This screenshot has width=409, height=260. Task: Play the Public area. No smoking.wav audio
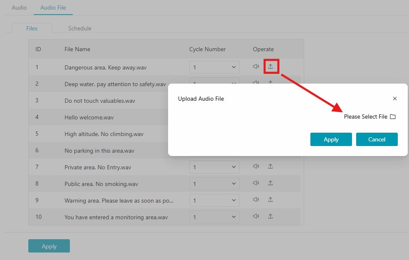(x=256, y=183)
